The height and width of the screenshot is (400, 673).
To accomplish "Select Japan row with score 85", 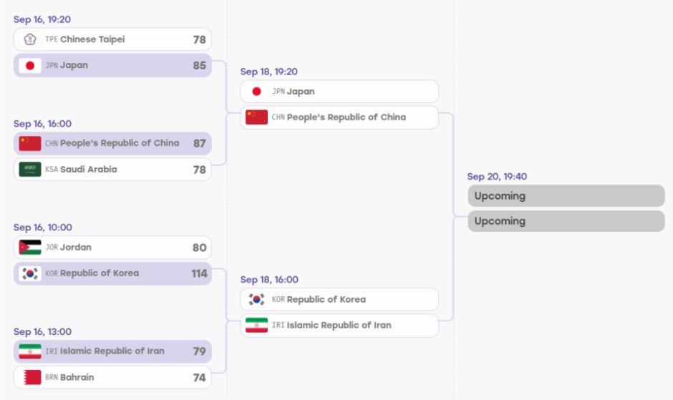I will pos(112,65).
